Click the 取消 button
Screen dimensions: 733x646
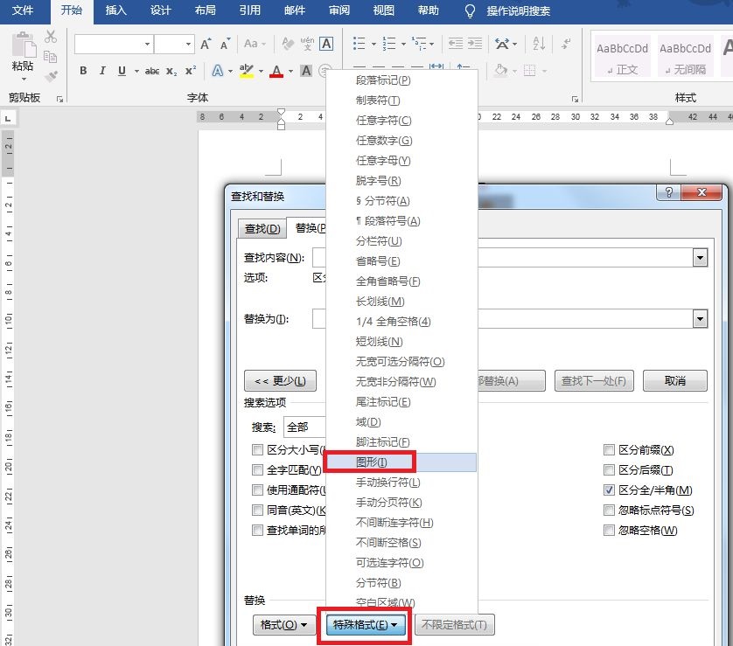click(x=674, y=380)
